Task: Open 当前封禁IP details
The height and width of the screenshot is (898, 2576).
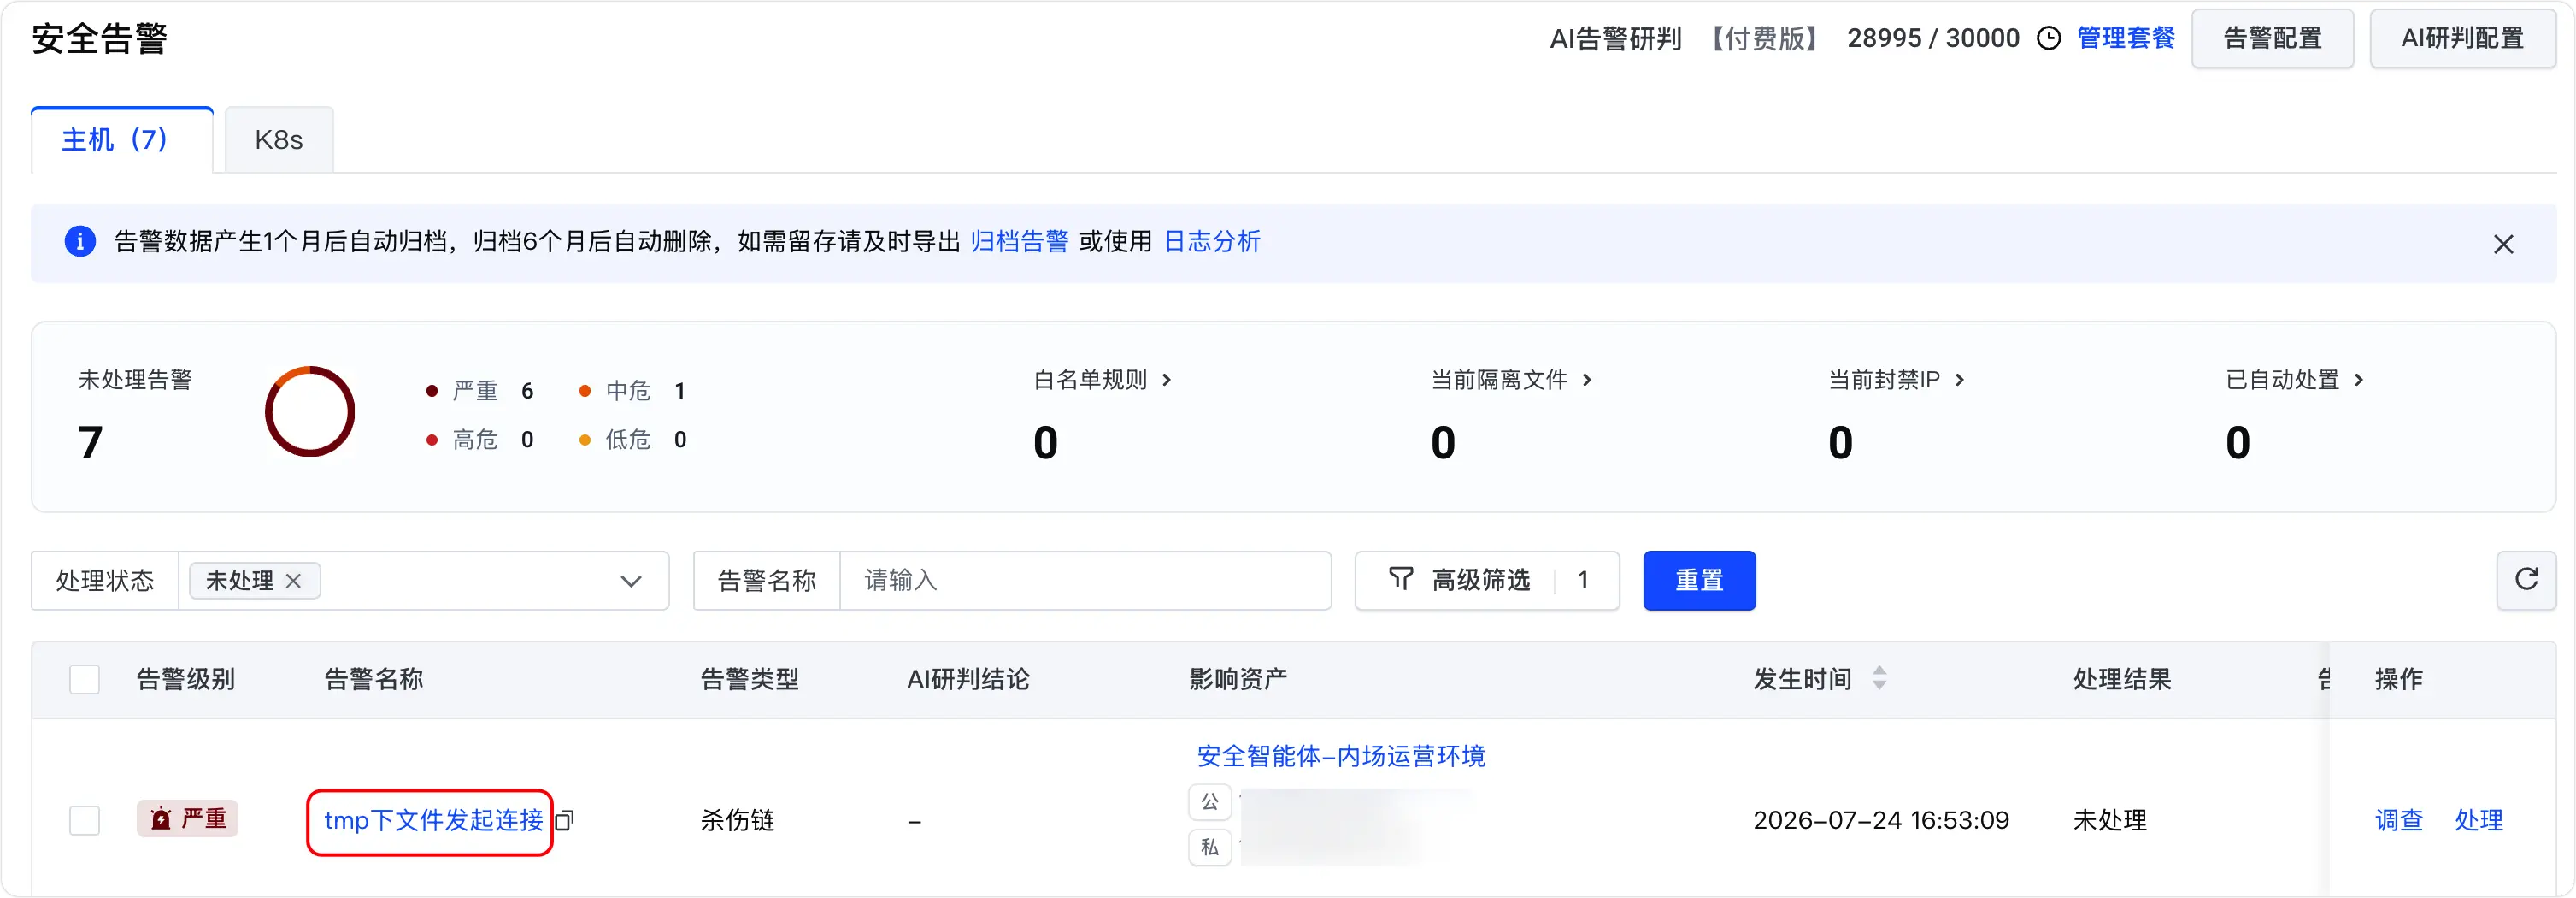Action: 1896,380
